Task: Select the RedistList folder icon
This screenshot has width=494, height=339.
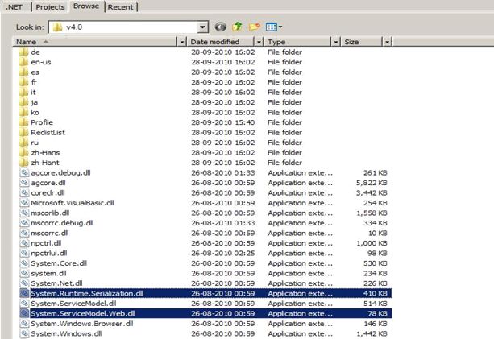Action: 24,133
